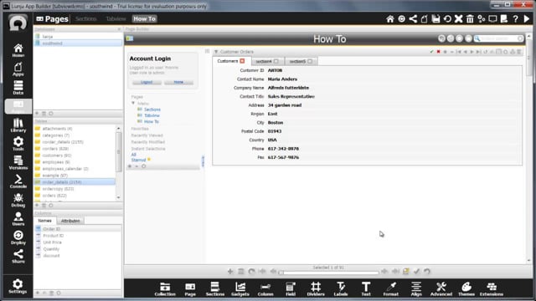Click the refresh icon in top toolbar
536x301 pixels.
pyautogui.click(x=447, y=19)
